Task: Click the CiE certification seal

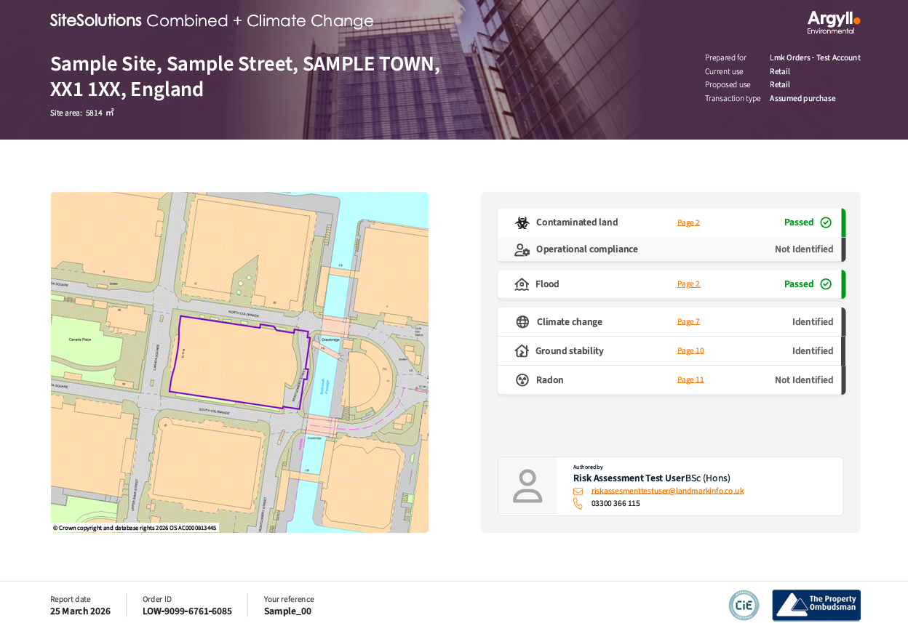Action: pos(744,605)
